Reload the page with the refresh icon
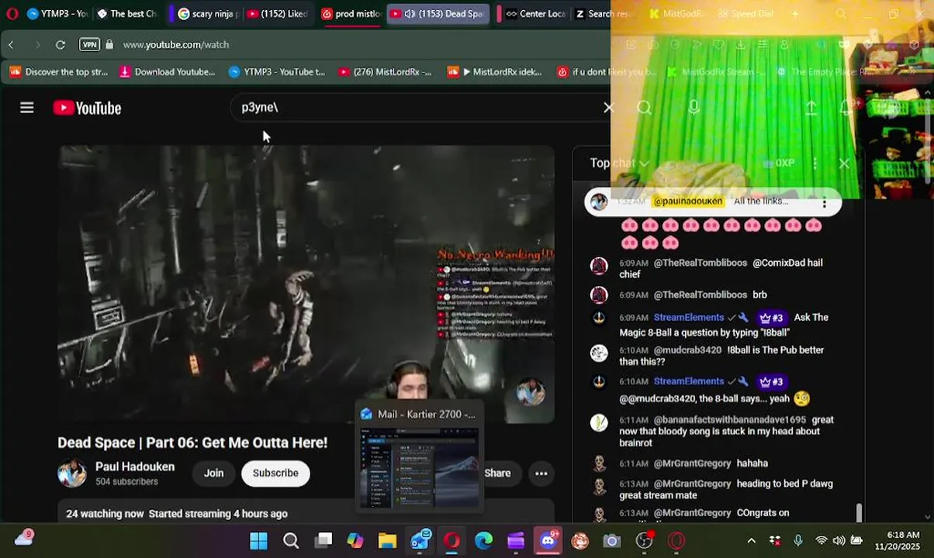The height and width of the screenshot is (558, 934). pos(61,45)
